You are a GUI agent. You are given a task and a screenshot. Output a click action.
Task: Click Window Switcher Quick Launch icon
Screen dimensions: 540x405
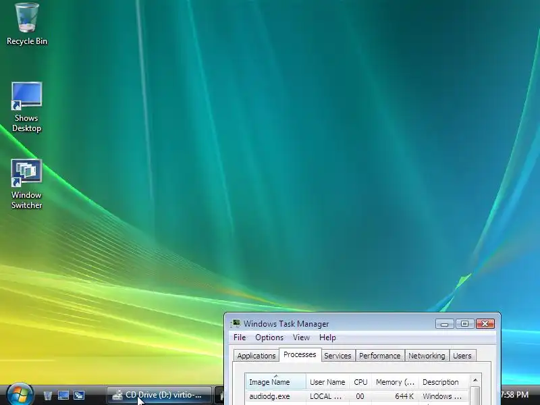[x=79, y=396]
